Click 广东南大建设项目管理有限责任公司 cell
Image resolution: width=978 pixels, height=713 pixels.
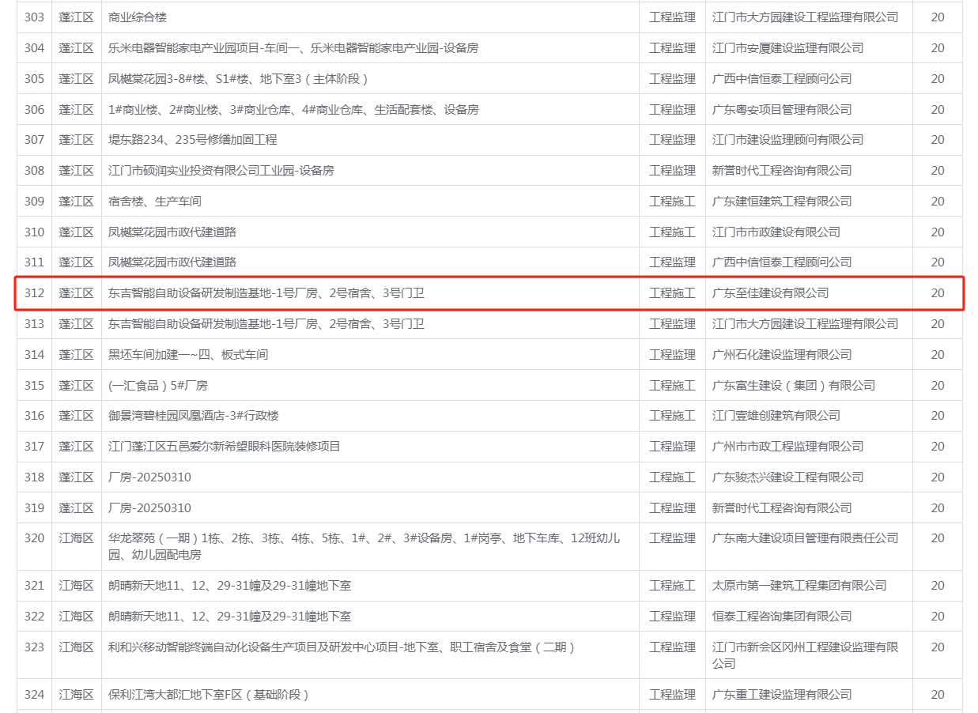pyautogui.click(x=806, y=538)
